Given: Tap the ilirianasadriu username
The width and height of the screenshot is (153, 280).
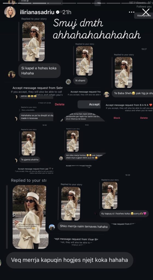Looking at the screenshot, I should tap(38, 12).
